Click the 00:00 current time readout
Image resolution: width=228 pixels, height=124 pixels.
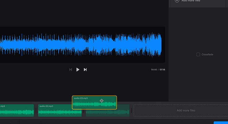click(x=154, y=69)
